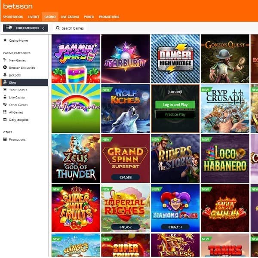Image resolution: width=258 pixels, height=258 pixels.
Task: Open the Other Games category
Action: tap(18, 105)
